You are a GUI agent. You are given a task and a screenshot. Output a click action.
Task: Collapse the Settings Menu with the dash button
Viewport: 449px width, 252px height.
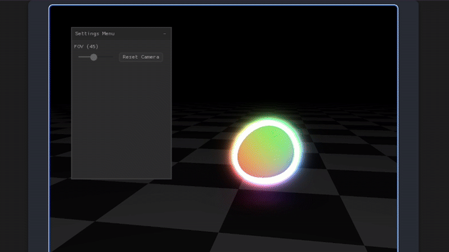(164, 34)
